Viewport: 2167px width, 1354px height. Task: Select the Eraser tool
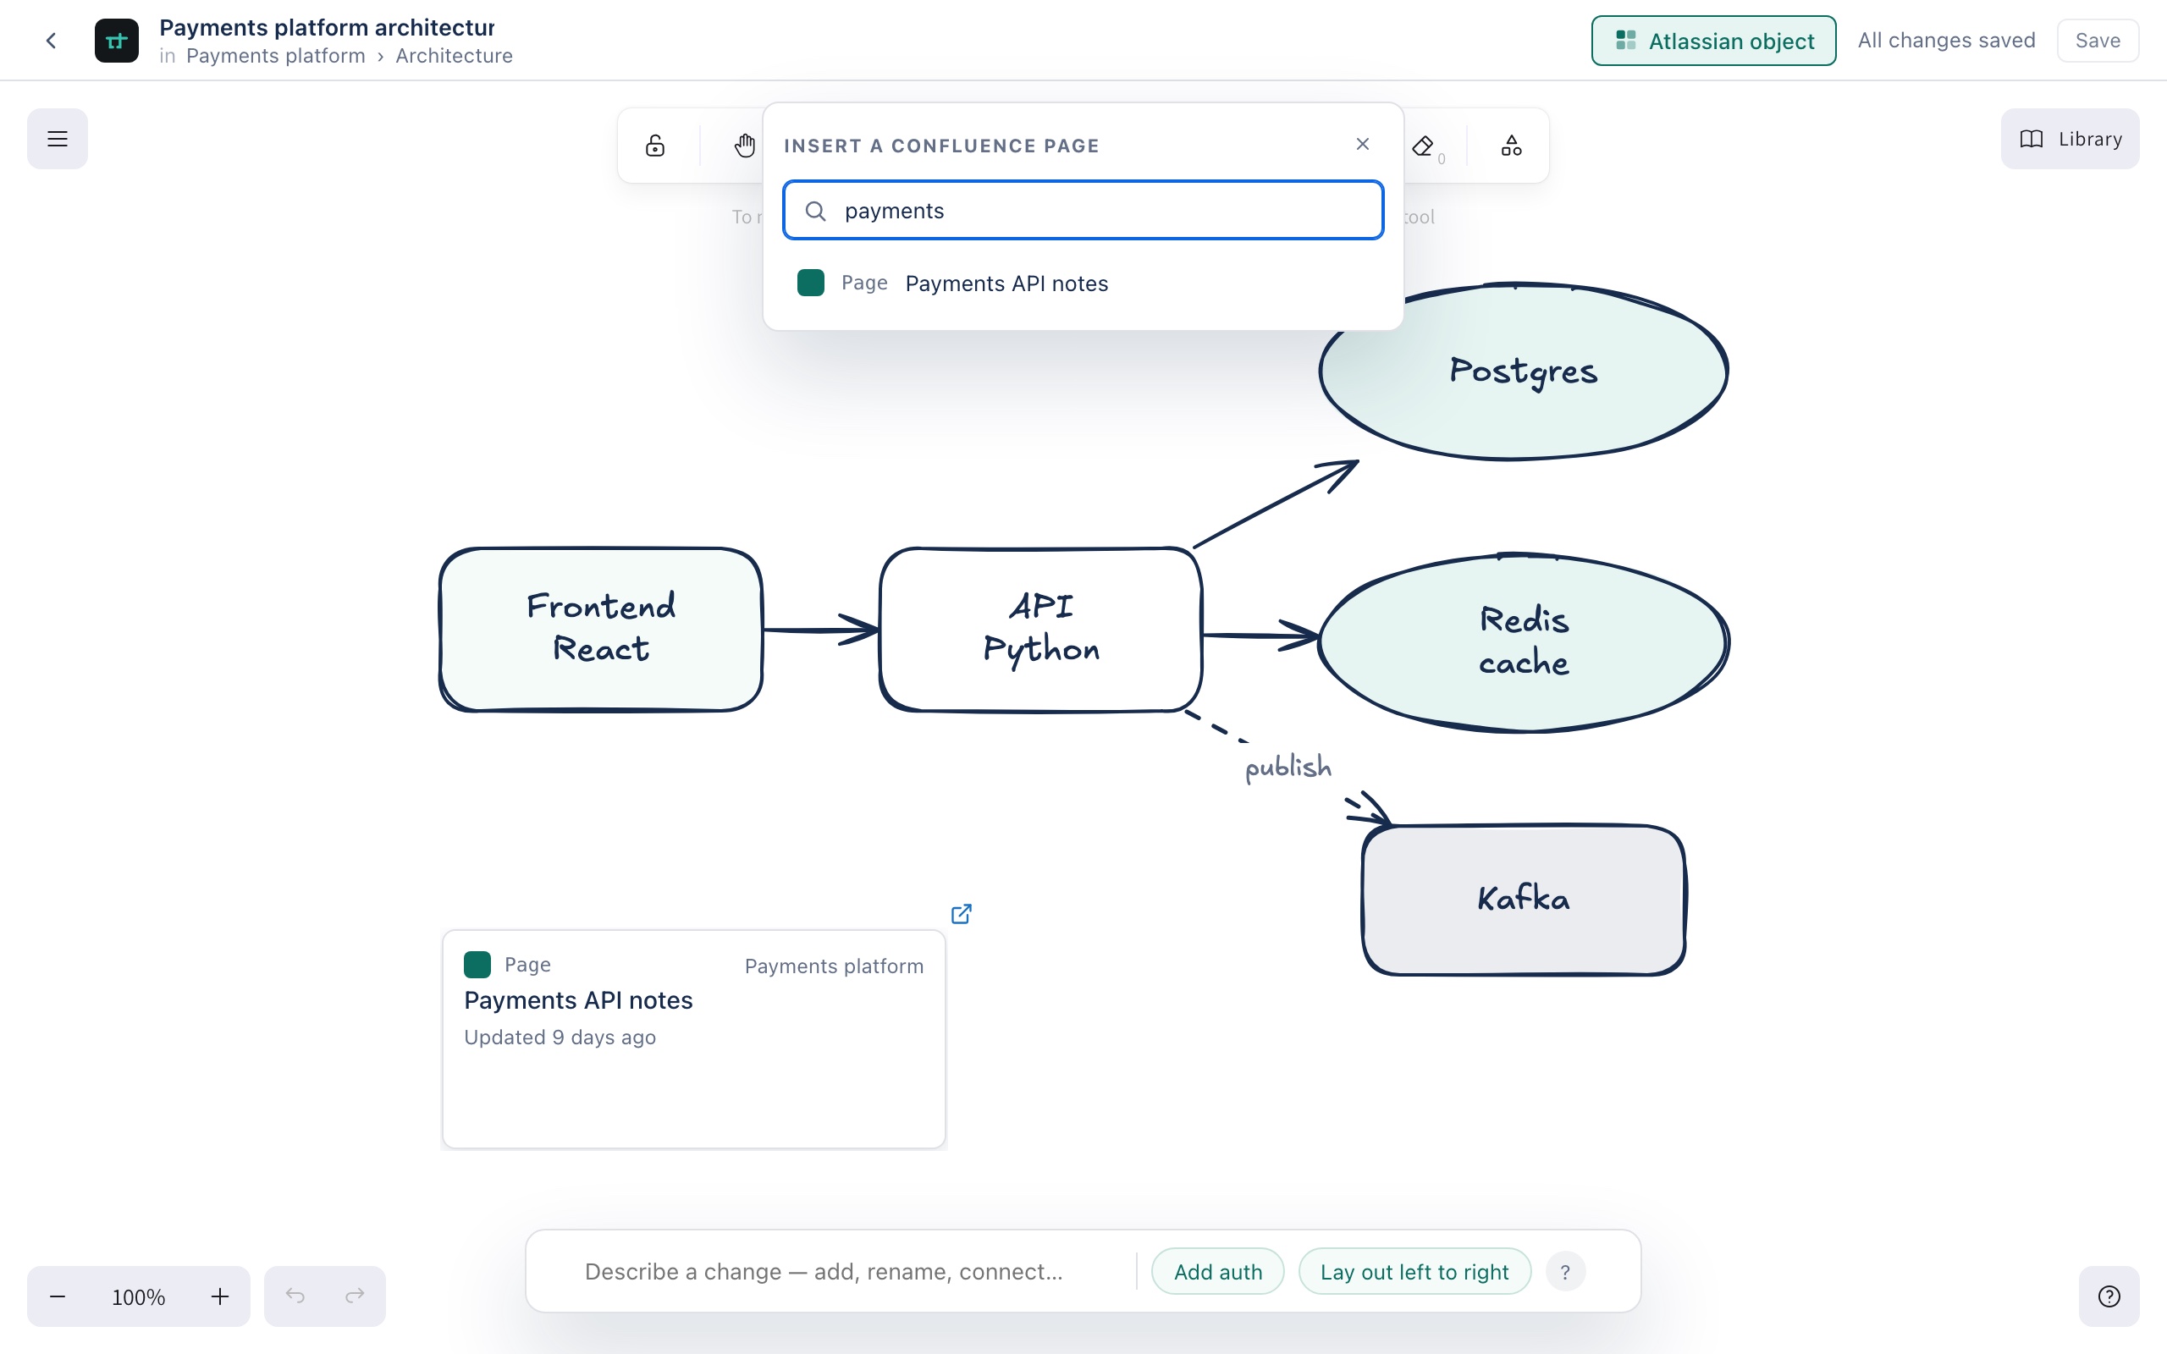coord(1423,145)
